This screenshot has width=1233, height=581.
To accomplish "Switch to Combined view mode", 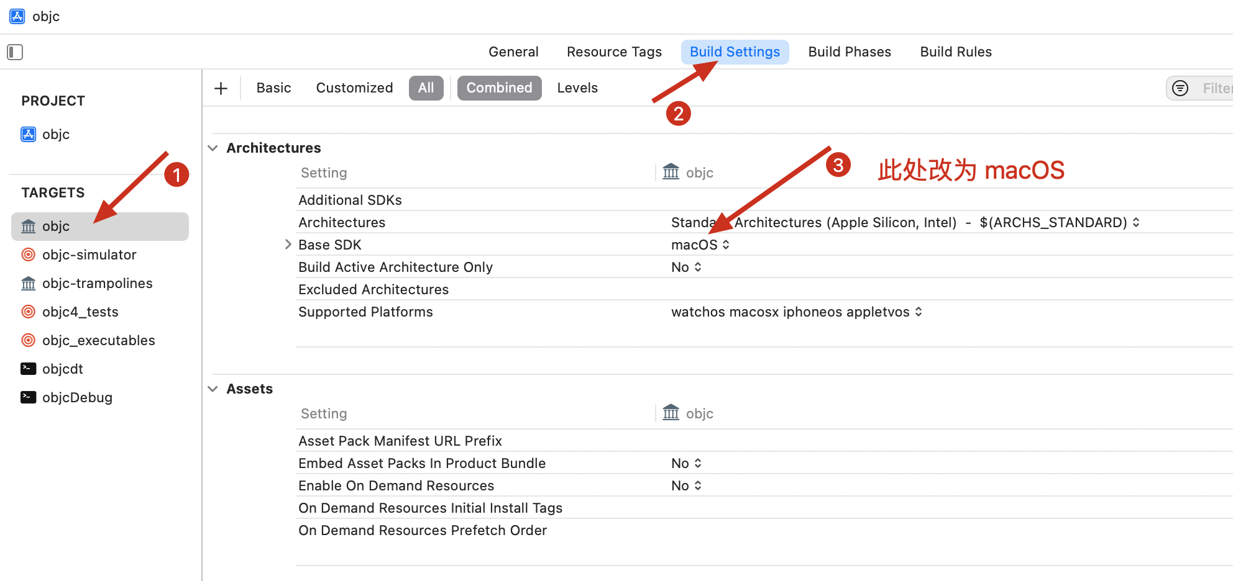I will click(499, 88).
